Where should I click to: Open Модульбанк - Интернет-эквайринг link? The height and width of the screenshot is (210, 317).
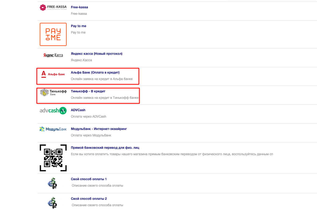point(99,129)
